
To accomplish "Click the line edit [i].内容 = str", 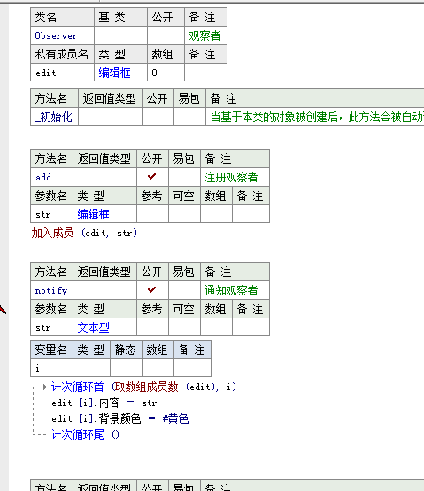I will [104, 403].
